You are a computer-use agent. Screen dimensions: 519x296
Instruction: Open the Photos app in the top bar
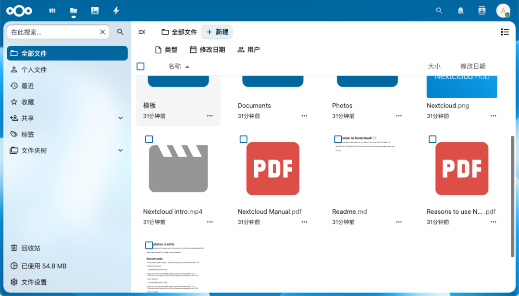click(x=95, y=11)
